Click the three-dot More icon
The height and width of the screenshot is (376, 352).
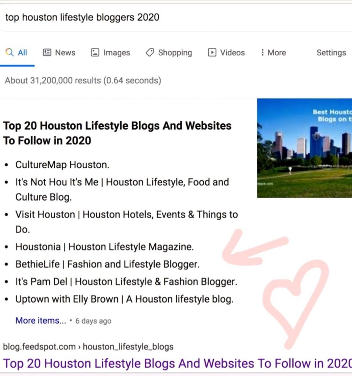pyautogui.click(x=262, y=52)
